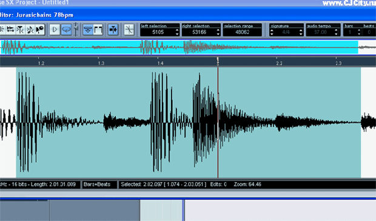Viewport: 376px width, 221px height.
Task: Click ruler position 1.4
Action: [161, 63]
